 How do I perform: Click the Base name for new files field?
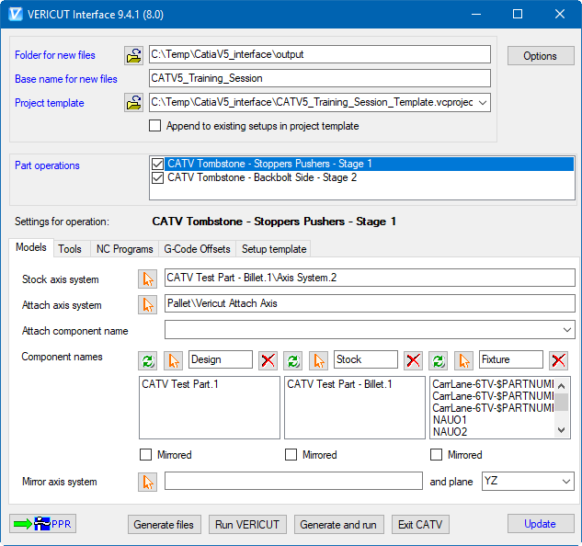point(320,78)
